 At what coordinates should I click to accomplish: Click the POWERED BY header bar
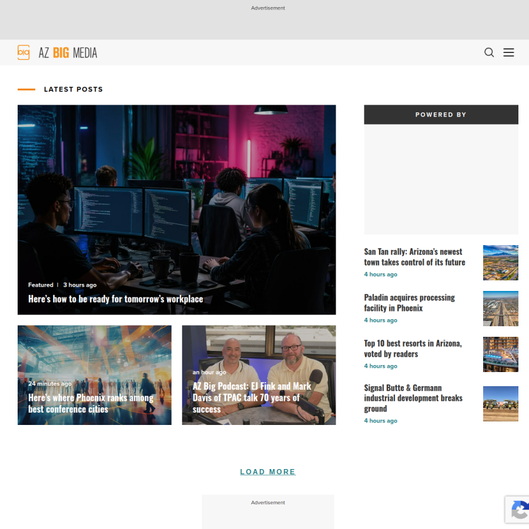[x=441, y=115]
